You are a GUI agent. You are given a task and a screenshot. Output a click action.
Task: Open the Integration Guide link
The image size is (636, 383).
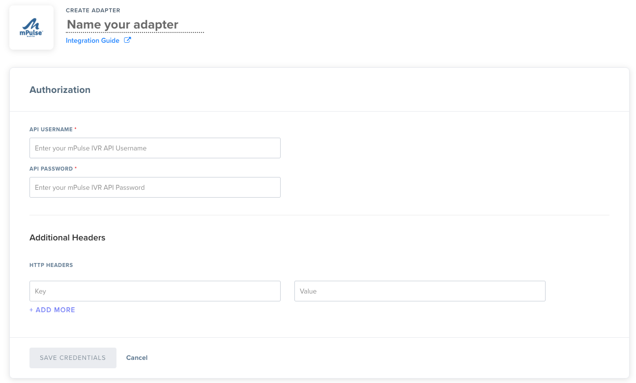92,41
